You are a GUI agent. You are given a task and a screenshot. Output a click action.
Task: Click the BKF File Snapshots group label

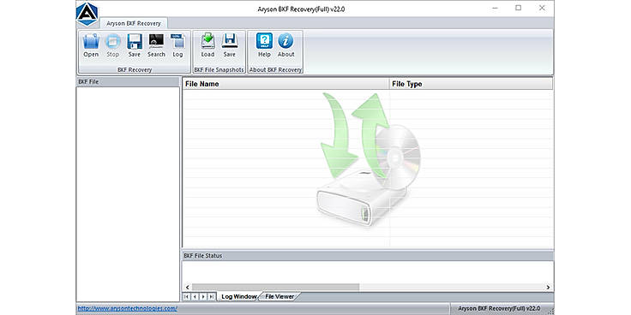pyautogui.click(x=219, y=69)
